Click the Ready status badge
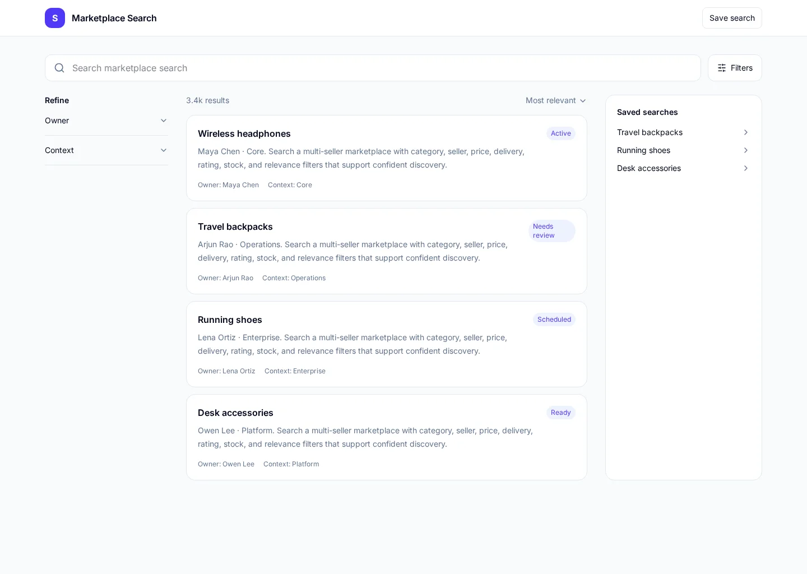 [561, 413]
